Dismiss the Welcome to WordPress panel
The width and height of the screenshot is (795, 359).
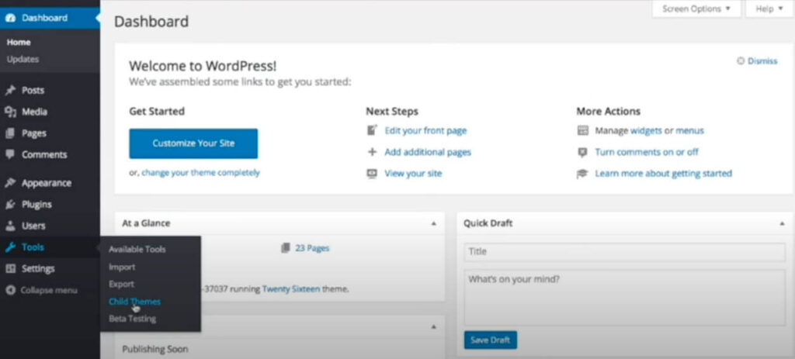coord(757,61)
